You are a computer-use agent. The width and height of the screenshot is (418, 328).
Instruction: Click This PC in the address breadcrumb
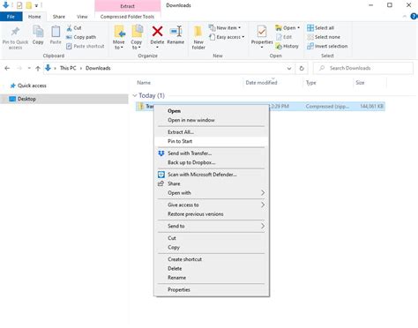click(68, 68)
